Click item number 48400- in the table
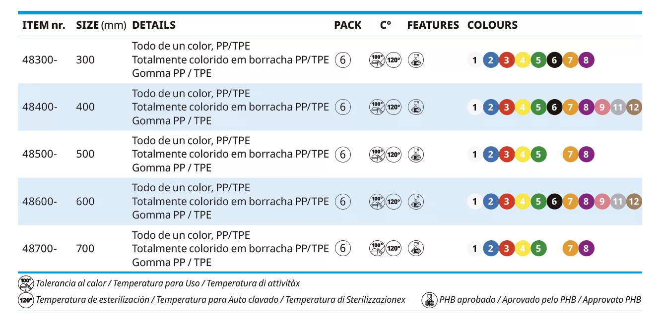Image resolution: width=661 pixels, height=326 pixels. (x=40, y=107)
